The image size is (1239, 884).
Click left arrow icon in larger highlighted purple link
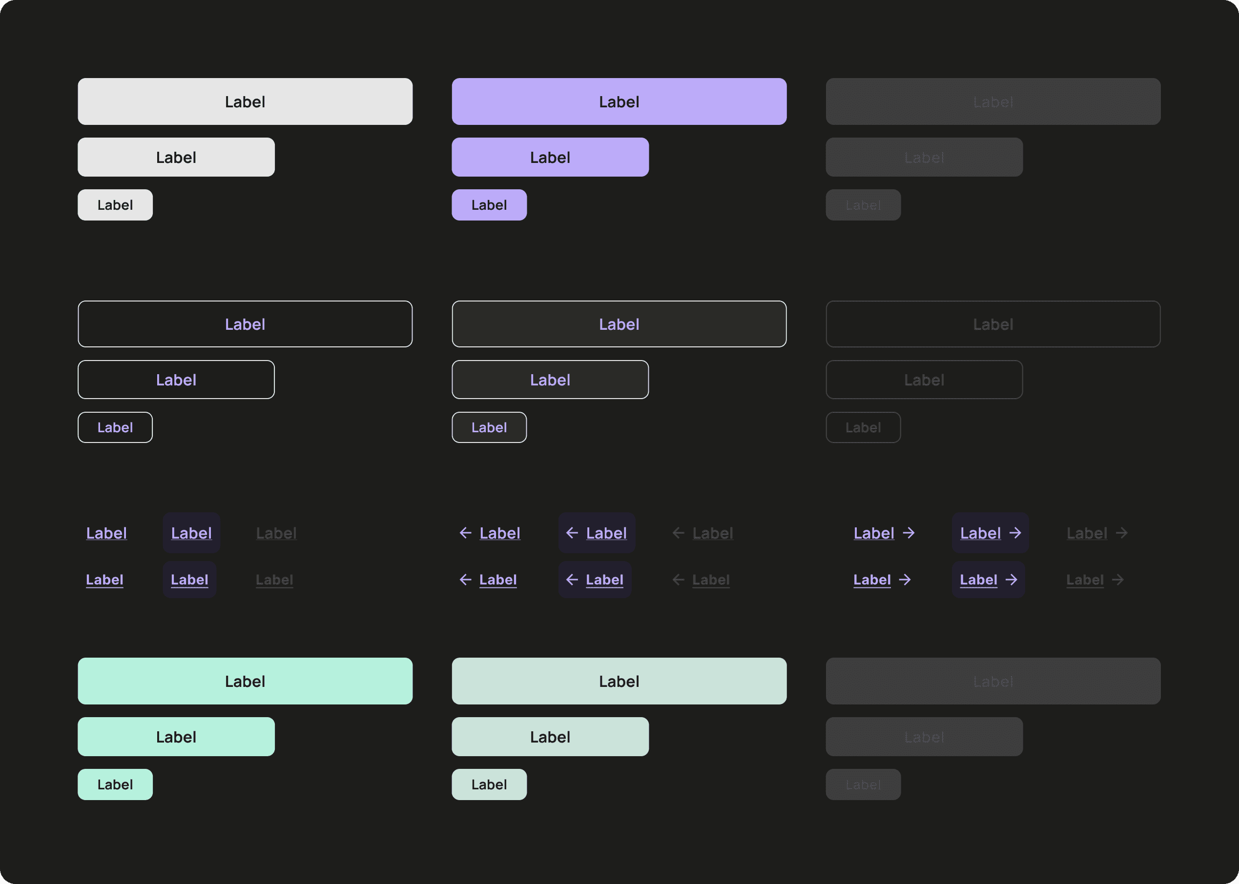point(572,533)
